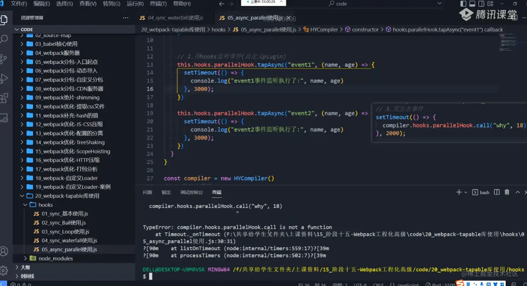Click hooks folder in breadcrumb
Image resolution: width=527 pixels, height=286 pixels.
[219, 29]
